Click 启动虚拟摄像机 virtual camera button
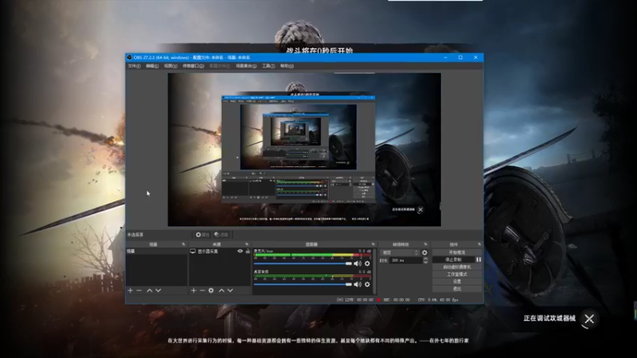The image size is (637, 358). [x=457, y=267]
